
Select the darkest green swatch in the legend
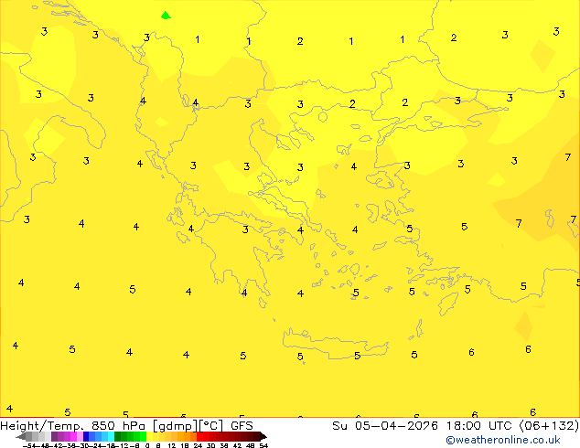118,436
